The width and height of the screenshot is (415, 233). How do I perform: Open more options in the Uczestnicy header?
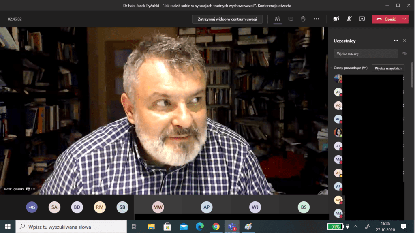[x=396, y=41]
